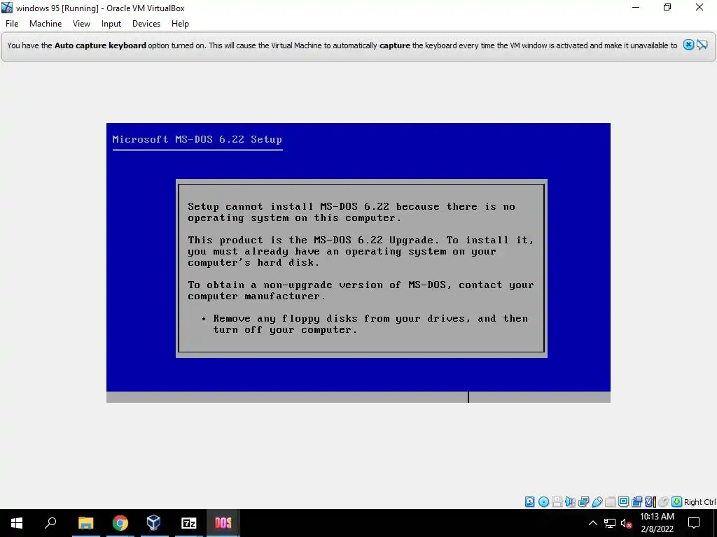Click the floppy disk drive indicator
717x537 pixels.
tap(557, 502)
